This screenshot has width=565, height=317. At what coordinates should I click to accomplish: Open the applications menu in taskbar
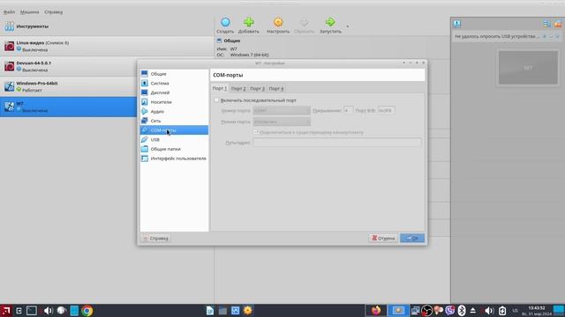[x=6, y=311]
